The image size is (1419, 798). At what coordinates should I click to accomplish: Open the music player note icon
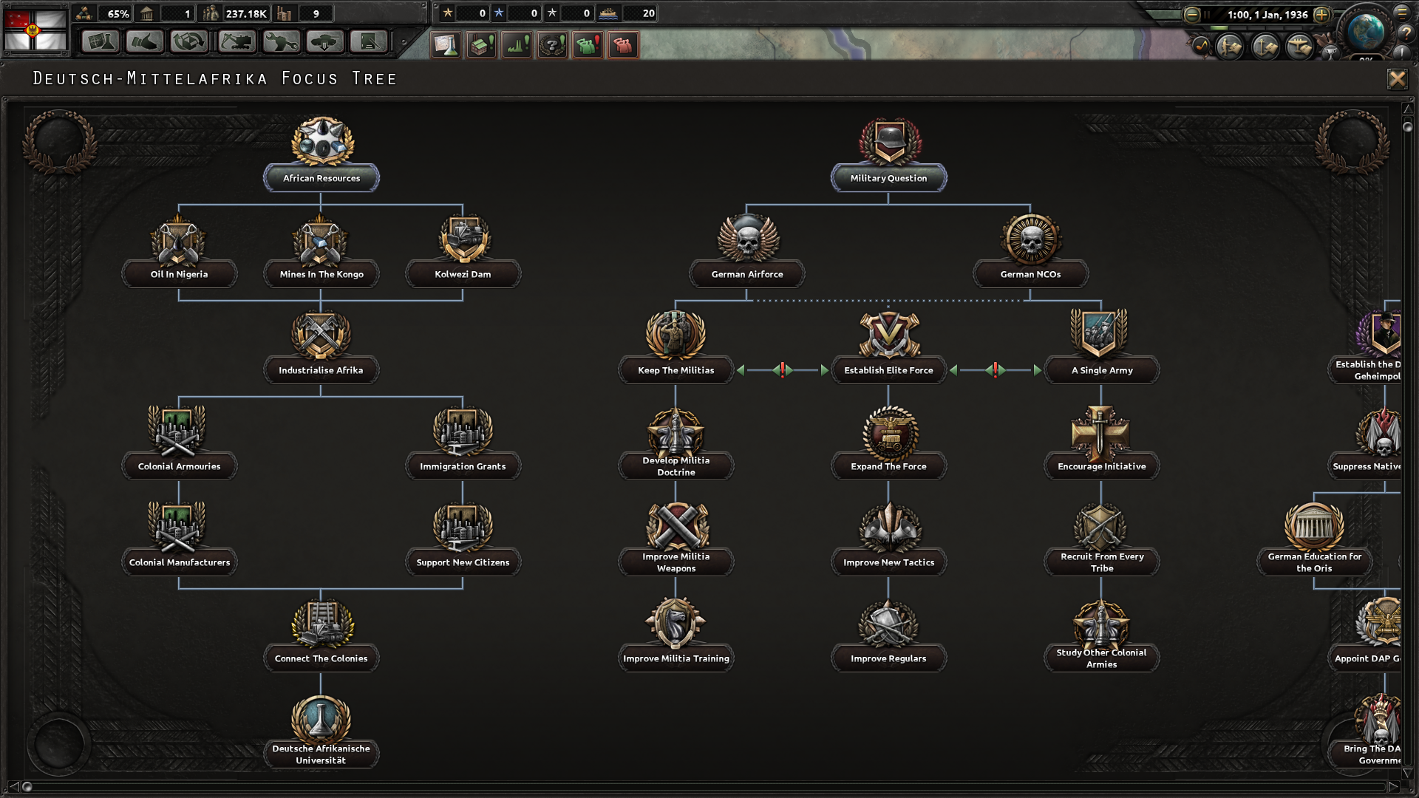[1202, 47]
